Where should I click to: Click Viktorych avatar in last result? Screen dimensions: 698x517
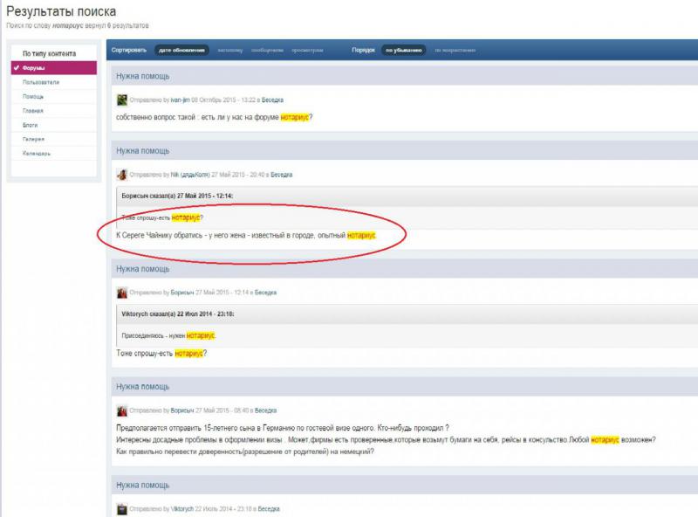122,509
